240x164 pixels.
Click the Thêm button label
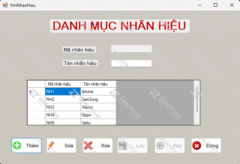(32, 146)
